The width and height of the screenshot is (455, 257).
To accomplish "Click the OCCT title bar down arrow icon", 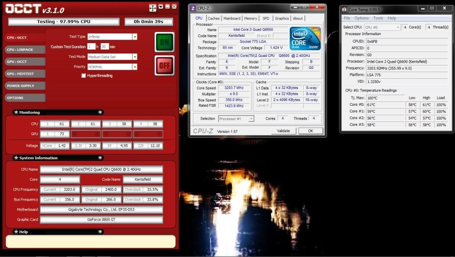I will pos(161,7).
